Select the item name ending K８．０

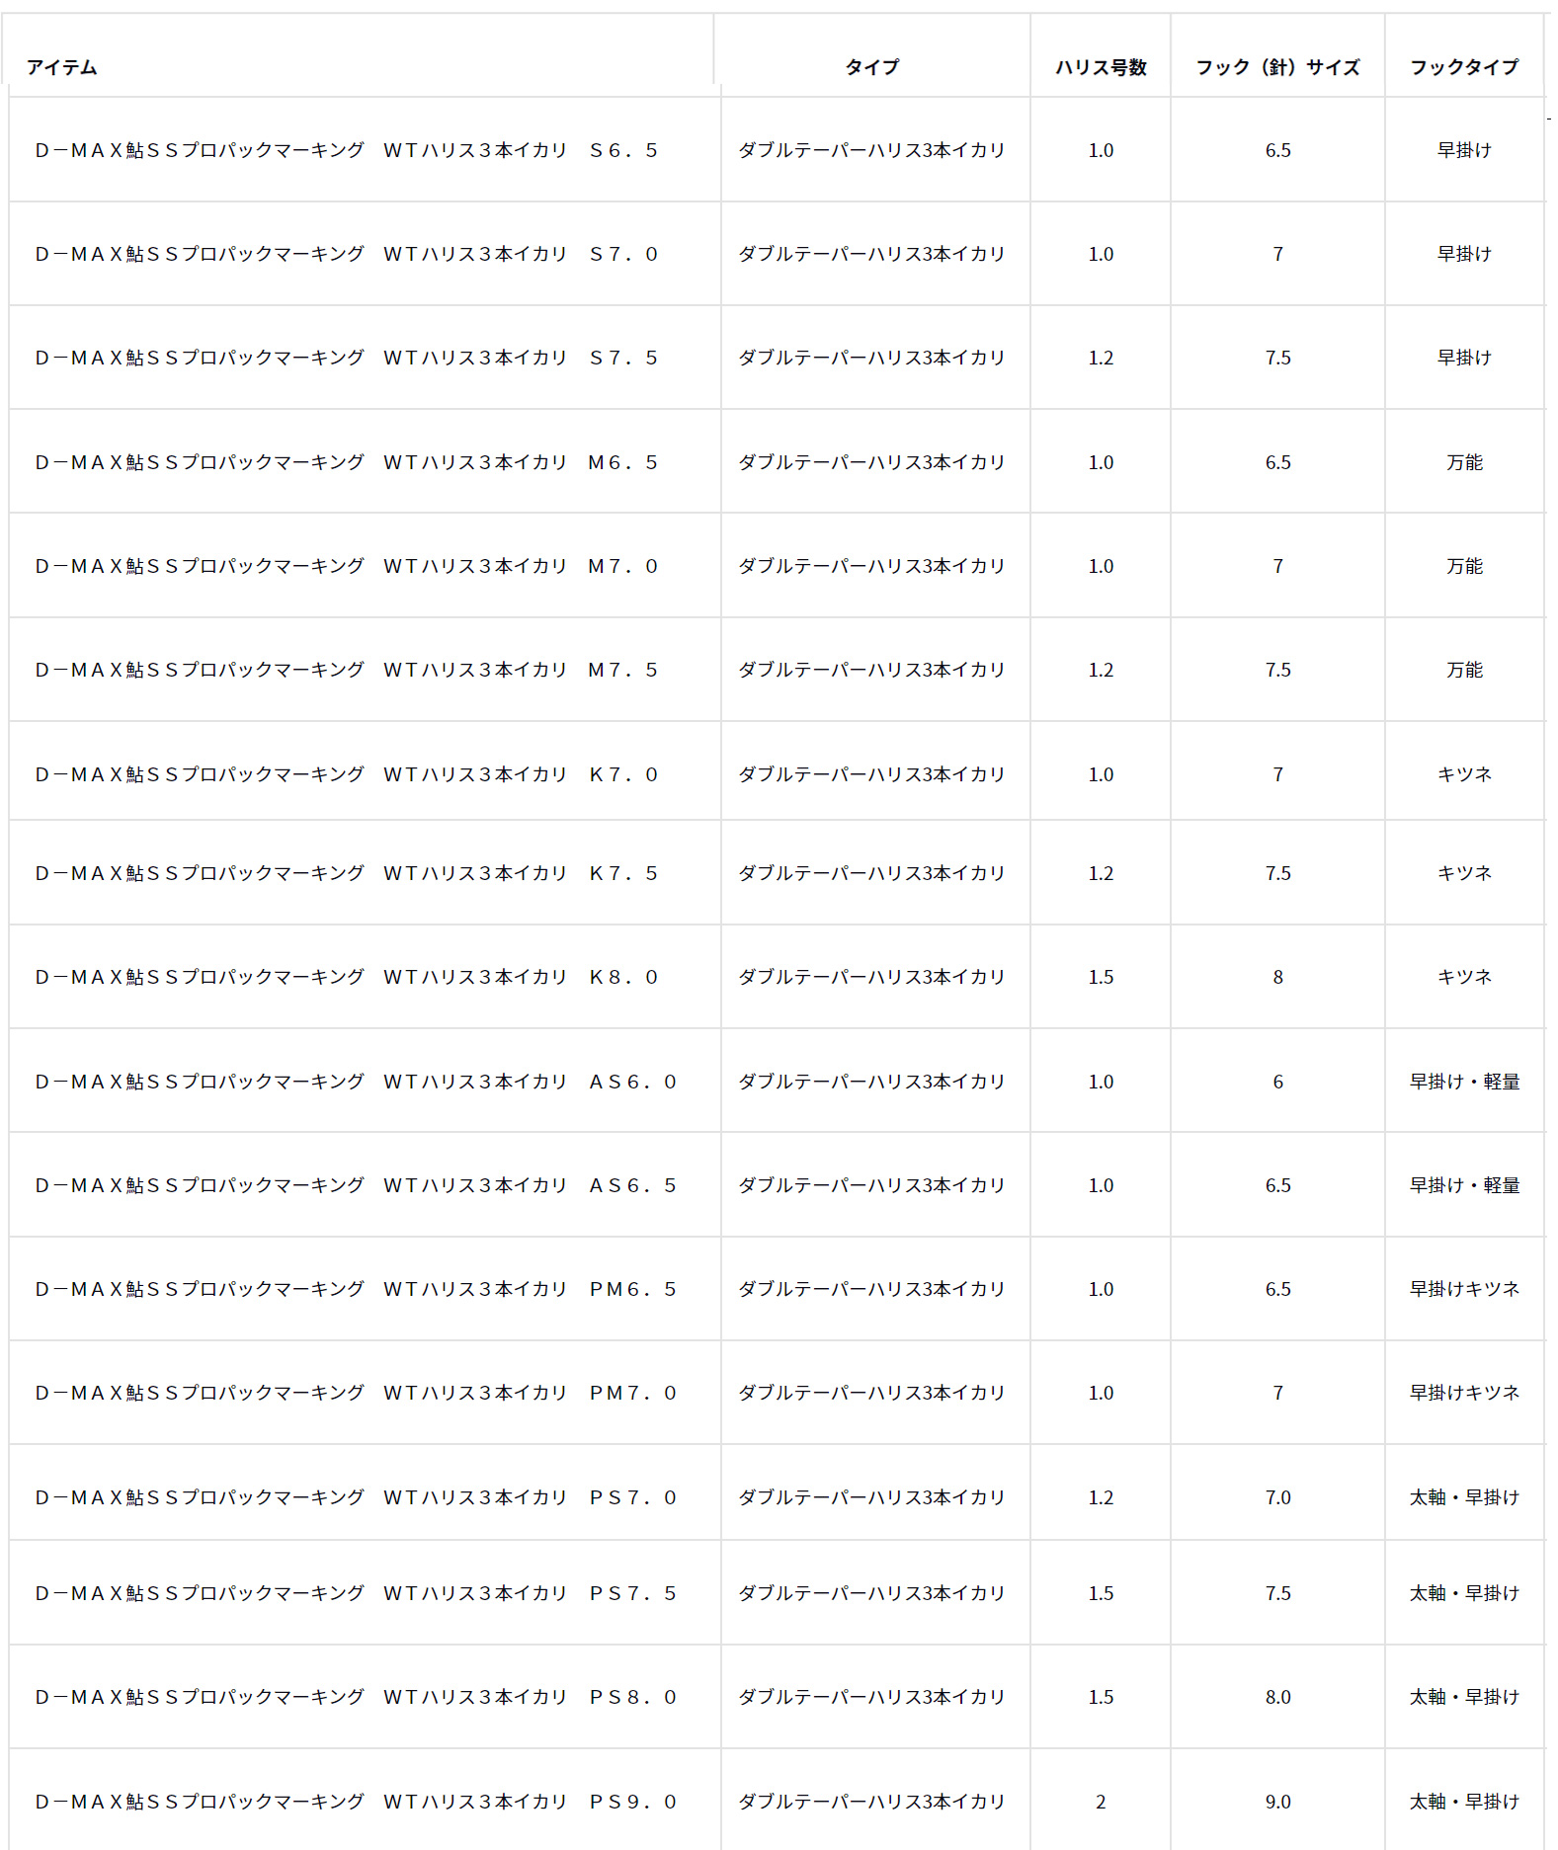tap(347, 977)
